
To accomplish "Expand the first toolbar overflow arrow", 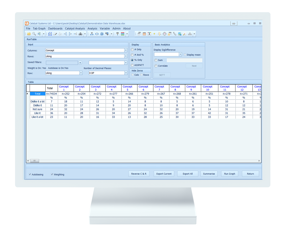I will click(x=44, y=34).
